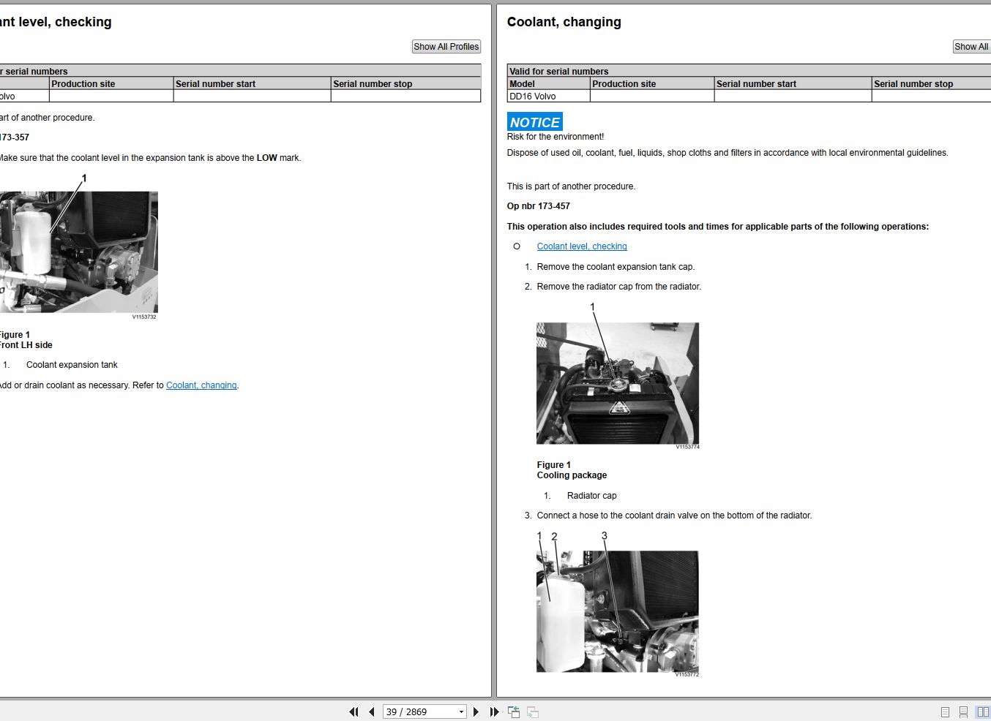Toggle the two-page side-by-side layout
991x721 pixels.
[982, 711]
